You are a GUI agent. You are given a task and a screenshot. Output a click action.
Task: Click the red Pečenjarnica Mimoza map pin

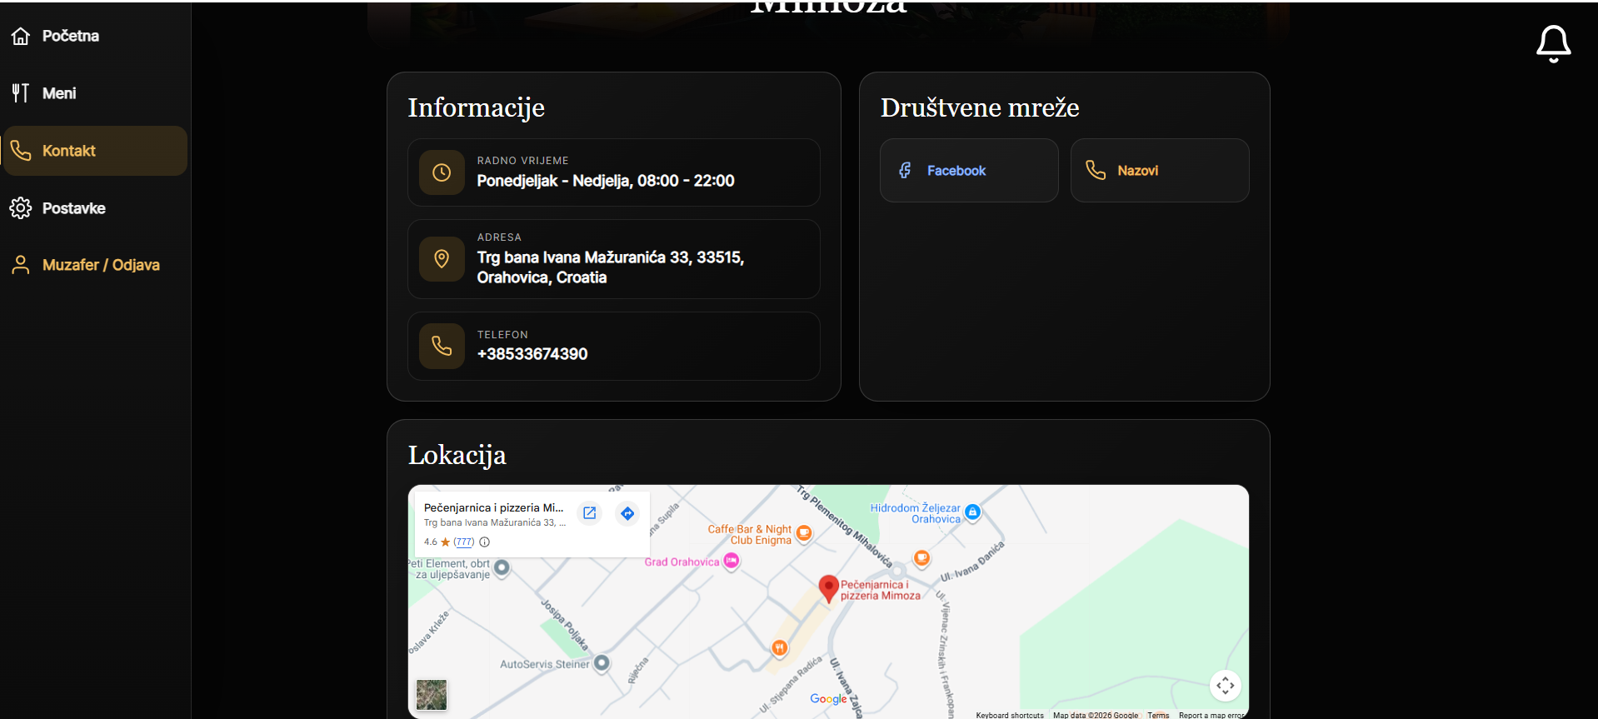pos(828,588)
